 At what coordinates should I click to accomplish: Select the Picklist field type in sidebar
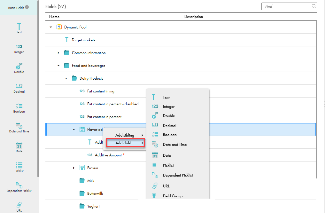coord(19,167)
